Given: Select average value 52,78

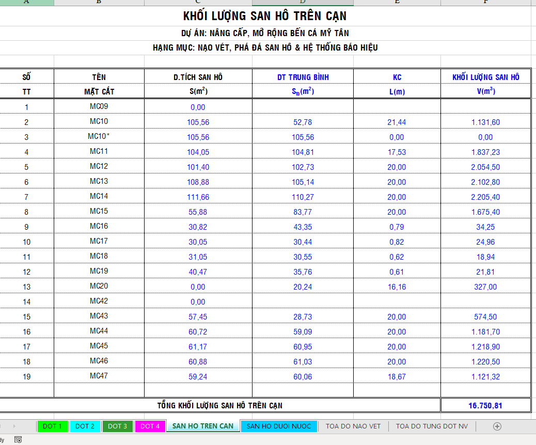Looking at the screenshot, I should point(303,122).
